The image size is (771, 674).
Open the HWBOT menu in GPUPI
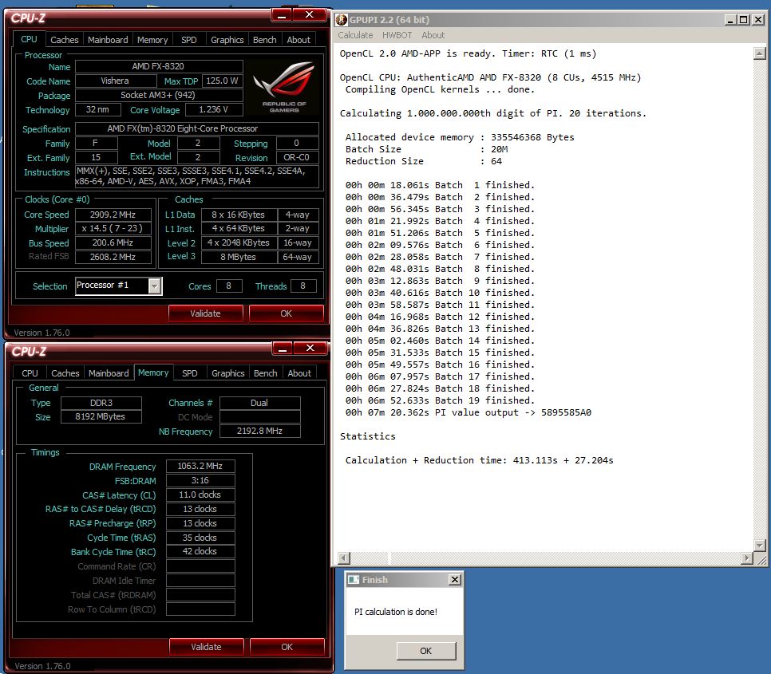(x=397, y=35)
